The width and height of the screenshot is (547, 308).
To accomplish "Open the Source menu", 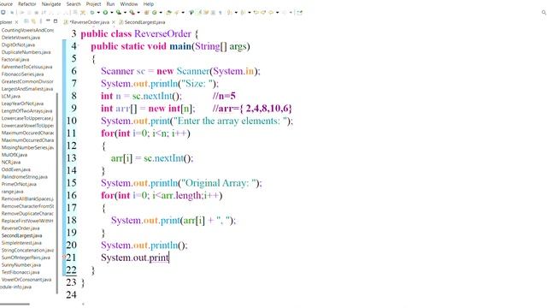I will 6,3.
